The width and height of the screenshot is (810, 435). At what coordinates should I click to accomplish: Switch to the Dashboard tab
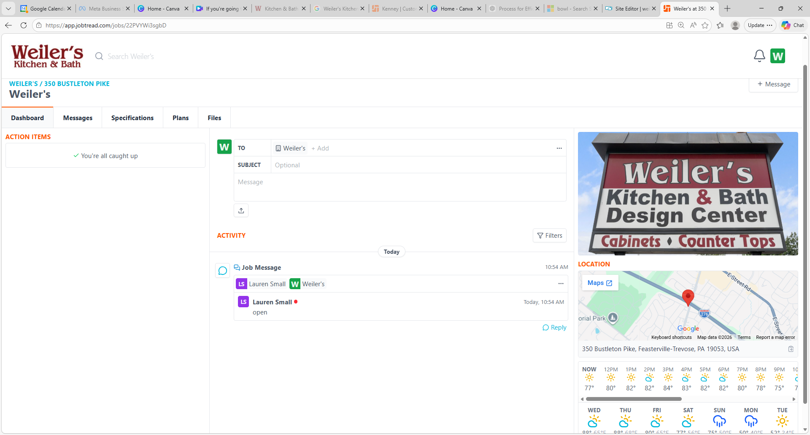tap(27, 118)
